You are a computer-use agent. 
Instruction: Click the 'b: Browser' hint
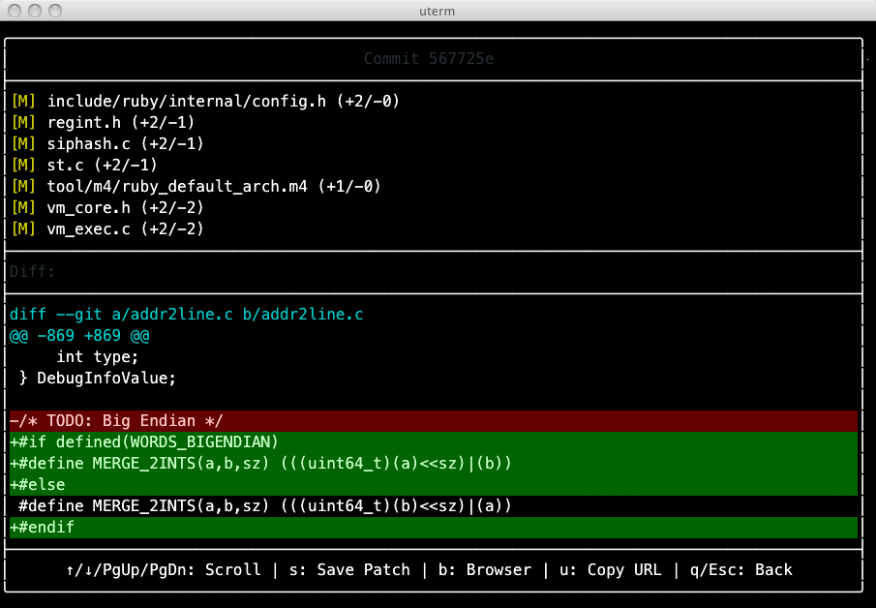click(x=485, y=570)
